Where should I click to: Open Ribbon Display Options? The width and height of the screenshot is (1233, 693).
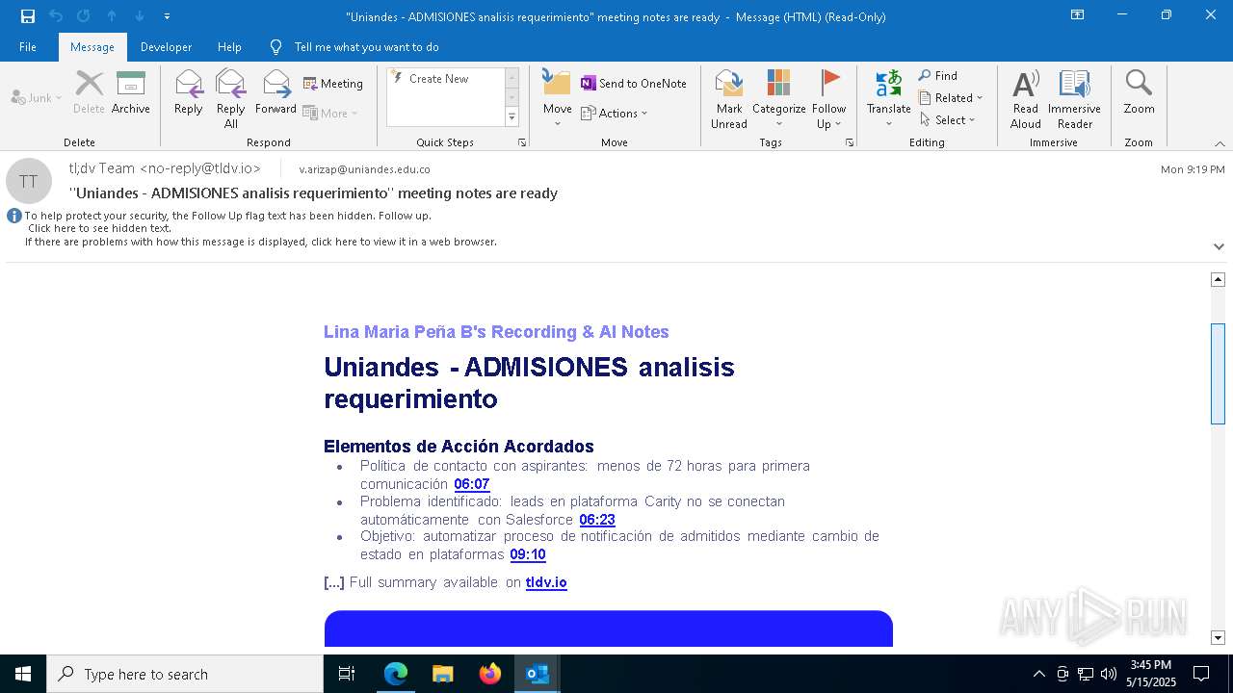[1078, 15]
